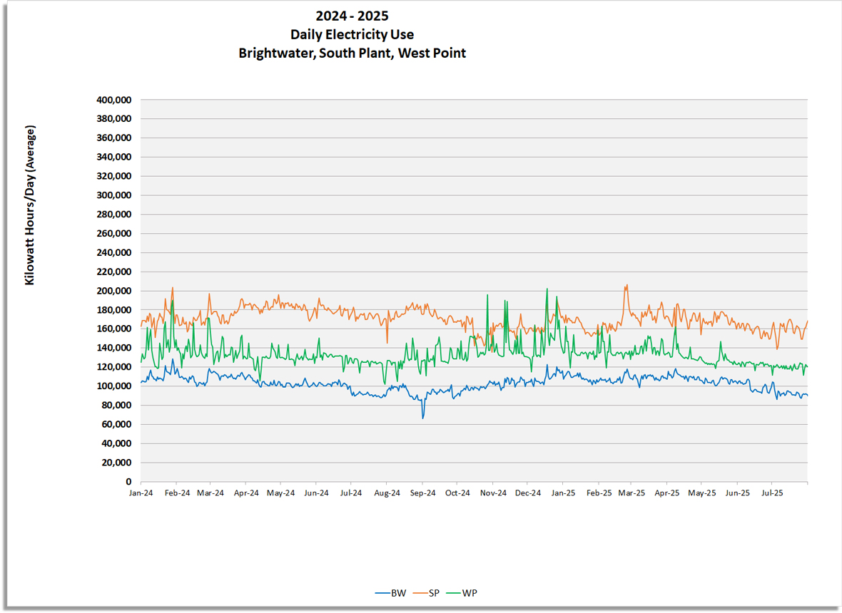Image resolution: width=842 pixels, height=613 pixels.
Task: Click the green WP spike in mid-Dec-24
Action: point(547,289)
